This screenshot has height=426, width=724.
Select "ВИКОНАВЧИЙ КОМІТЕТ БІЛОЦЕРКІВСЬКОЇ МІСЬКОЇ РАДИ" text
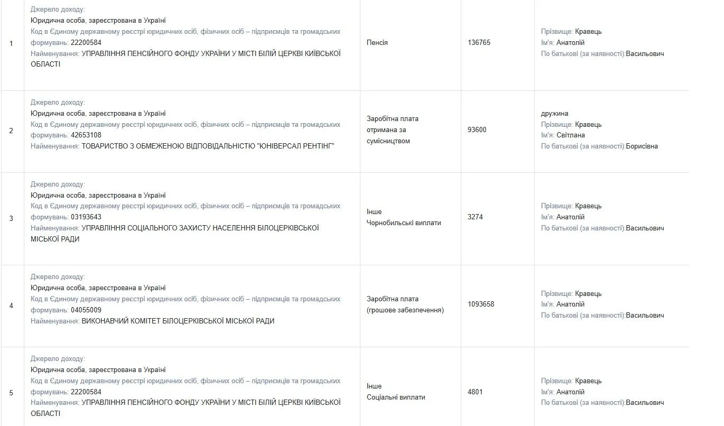(x=178, y=321)
